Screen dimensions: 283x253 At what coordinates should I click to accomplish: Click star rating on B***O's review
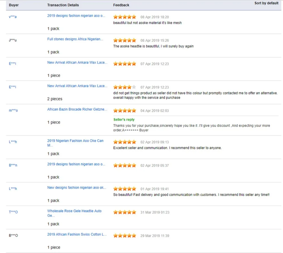tap(125, 236)
